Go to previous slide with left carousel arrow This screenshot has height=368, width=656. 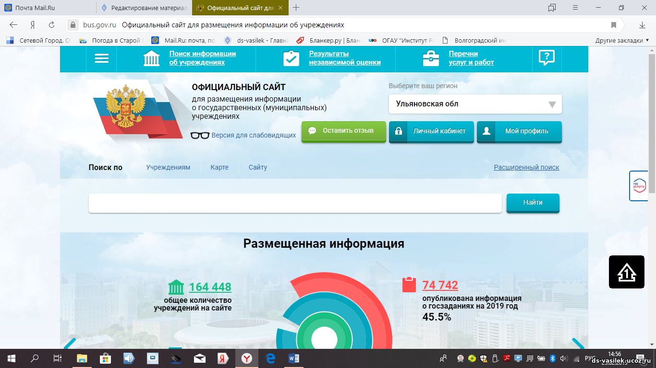(x=70, y=344)
